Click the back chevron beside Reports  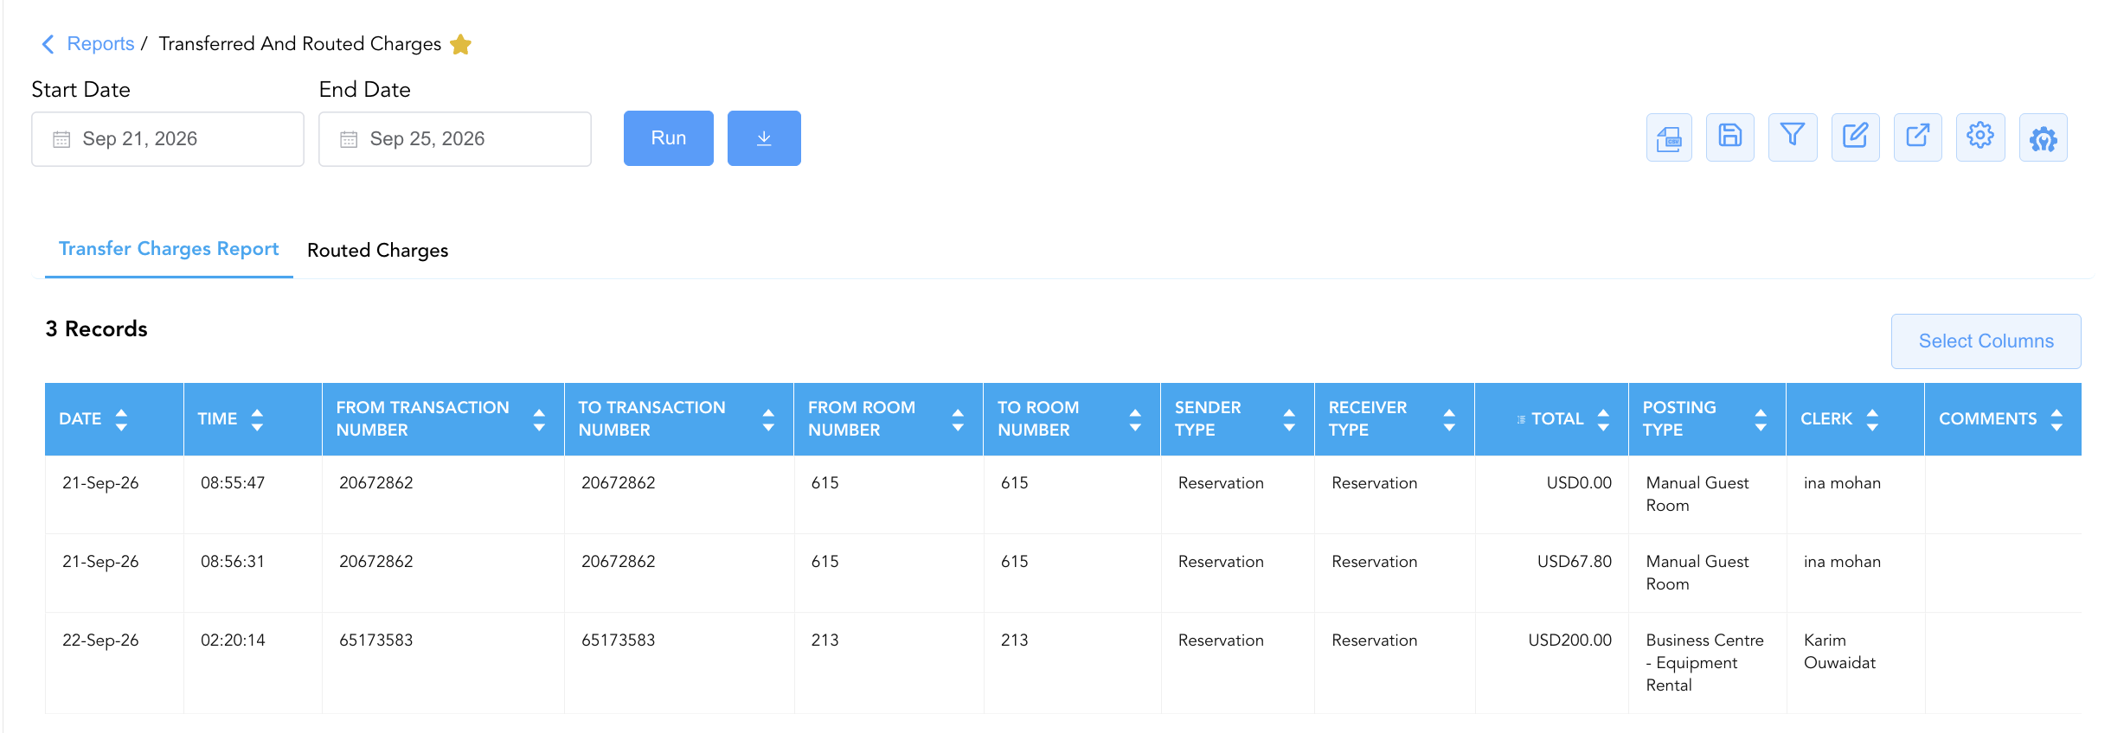(x=48, y=44)
